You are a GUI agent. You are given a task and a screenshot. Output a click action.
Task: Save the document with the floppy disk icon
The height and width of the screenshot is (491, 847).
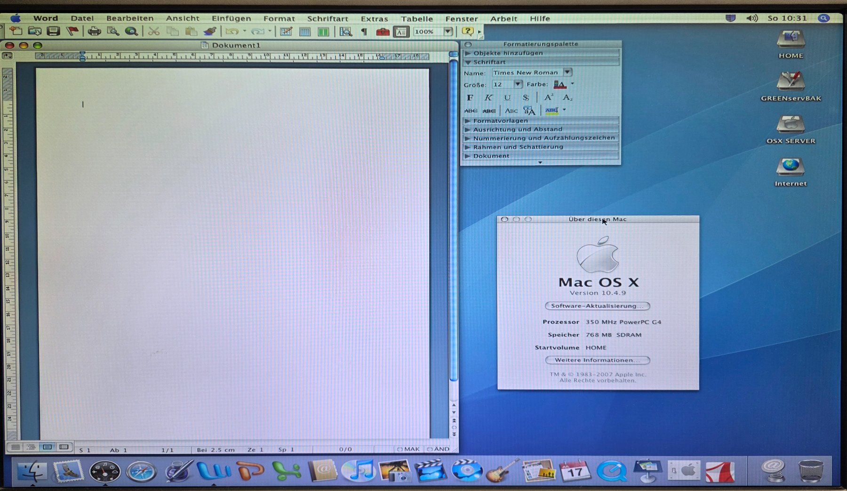click(x=53, y=32)
